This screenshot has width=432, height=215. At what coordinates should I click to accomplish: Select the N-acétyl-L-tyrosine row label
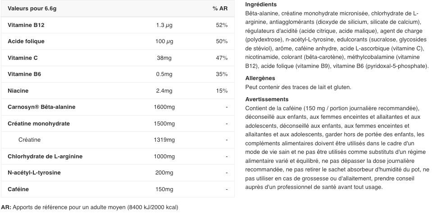pyautogui.click(x=34, y=173)
